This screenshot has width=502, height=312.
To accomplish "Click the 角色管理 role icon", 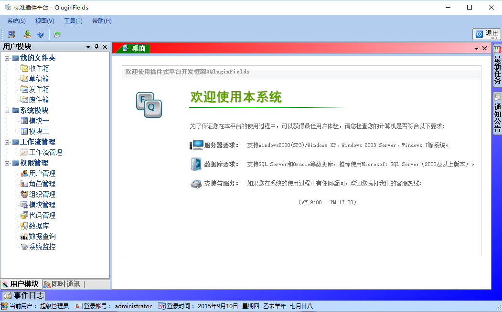I will (x=24, y=184).
